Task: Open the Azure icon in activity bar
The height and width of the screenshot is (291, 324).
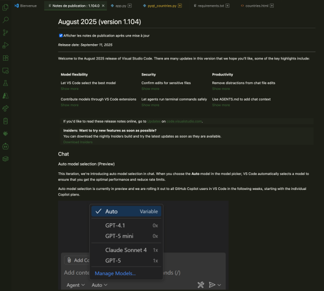Action: [x=6, y=95]
